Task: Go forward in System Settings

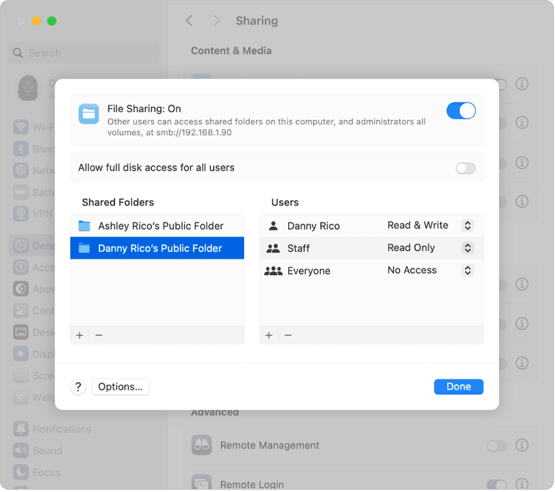Action: click(217, 21)
